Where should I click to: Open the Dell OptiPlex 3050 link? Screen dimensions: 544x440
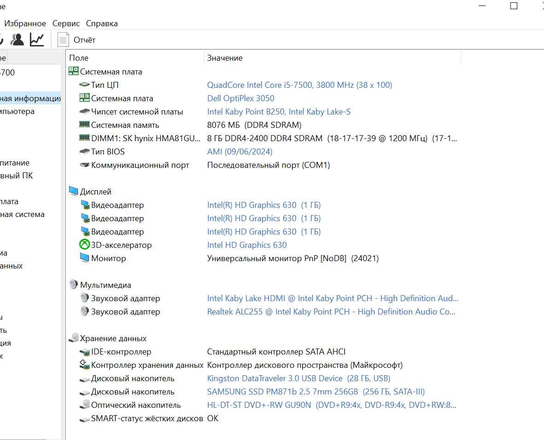[x=240, y=98]
